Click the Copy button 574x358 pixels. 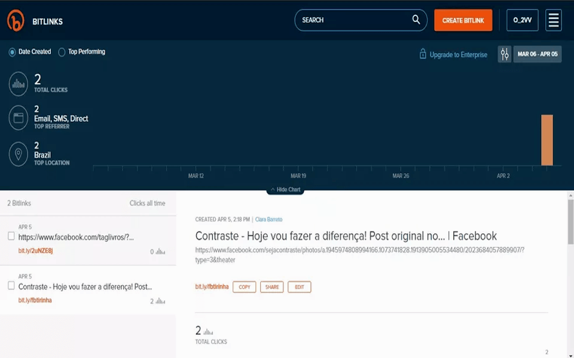pos(244,287)
